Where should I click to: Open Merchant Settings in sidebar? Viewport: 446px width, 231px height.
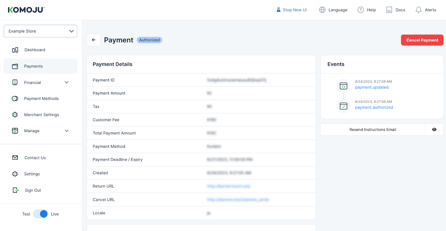tap(42, 115)
